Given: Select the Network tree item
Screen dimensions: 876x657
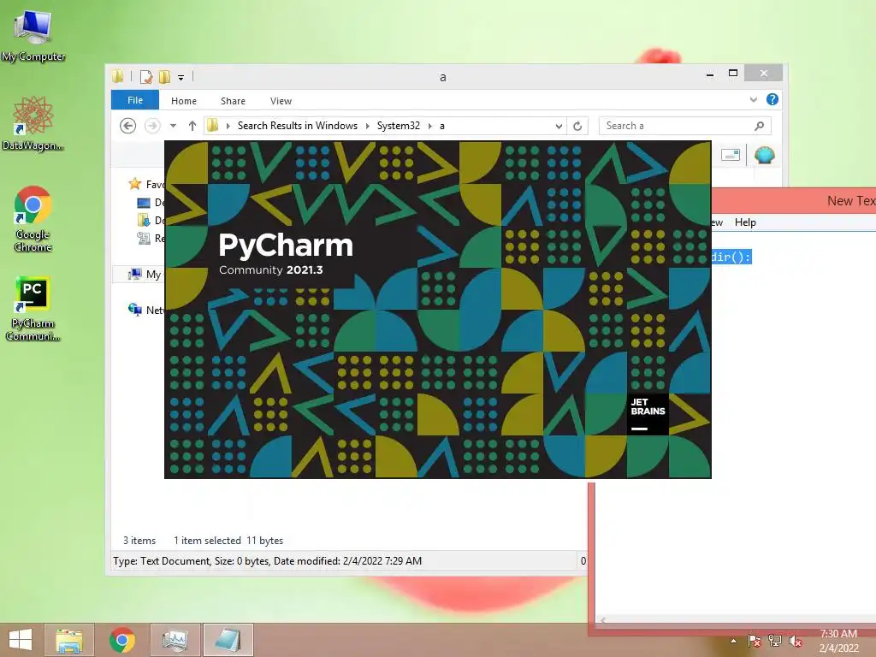Looking at the screenshot, I should [145, 310].
